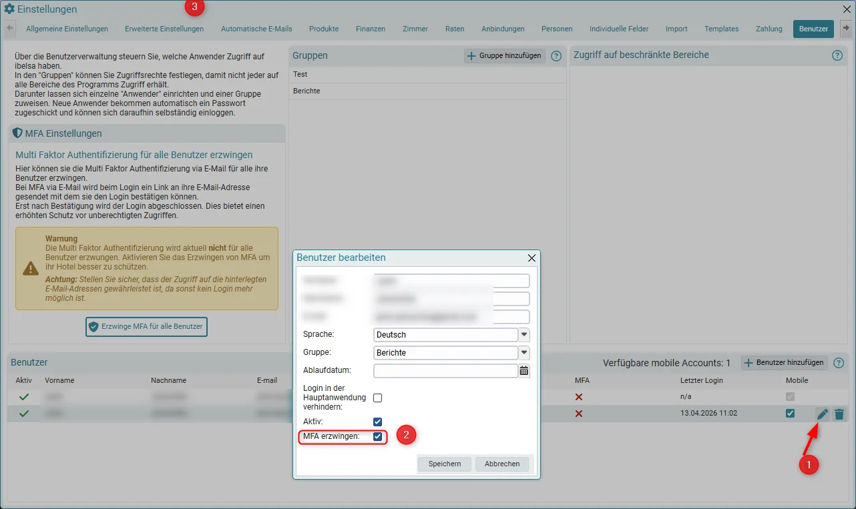The width and height of the screenshot is (856, 509).
Task: Toggle the Login in der Hauptanwendung verhindern checkbox
Action: click(x=378, y=398)
